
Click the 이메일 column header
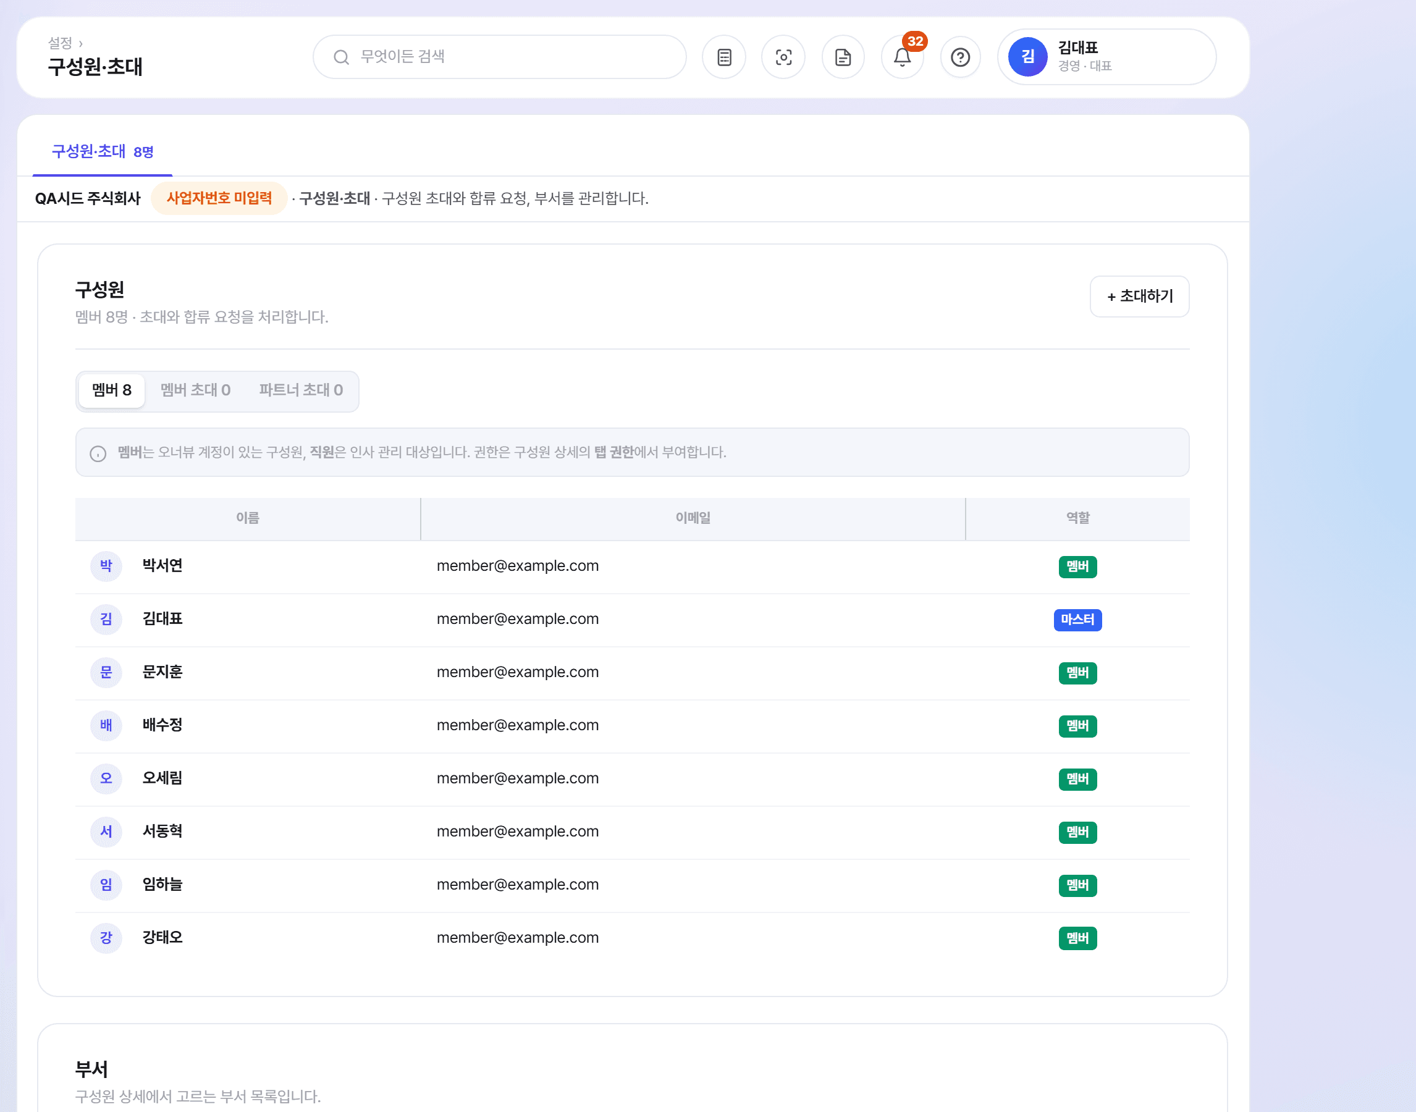click(693, 518)
